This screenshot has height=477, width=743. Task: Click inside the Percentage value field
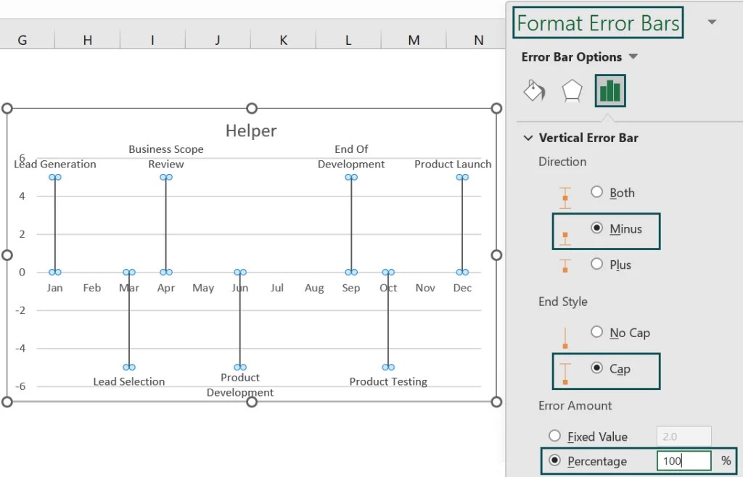coord(683,461)
